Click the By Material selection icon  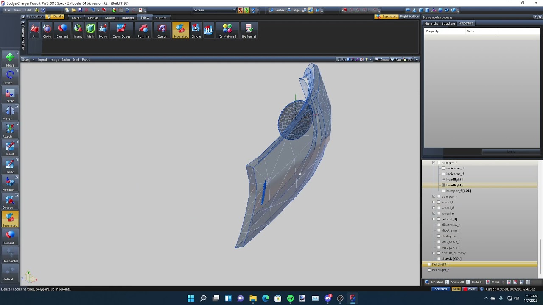tap(227, 30)
